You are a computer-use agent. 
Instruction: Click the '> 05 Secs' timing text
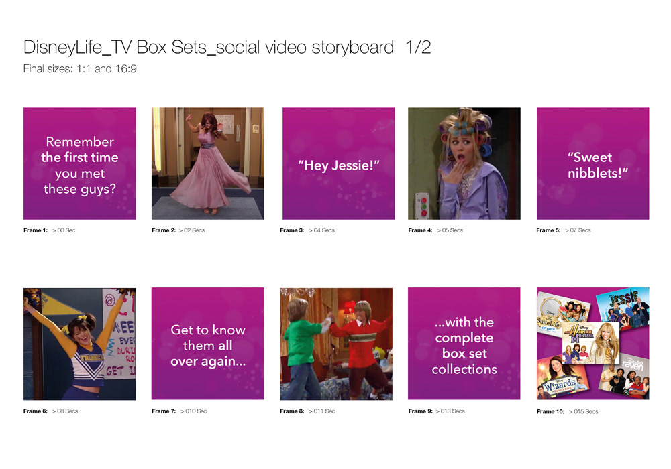tap(450, 230)
